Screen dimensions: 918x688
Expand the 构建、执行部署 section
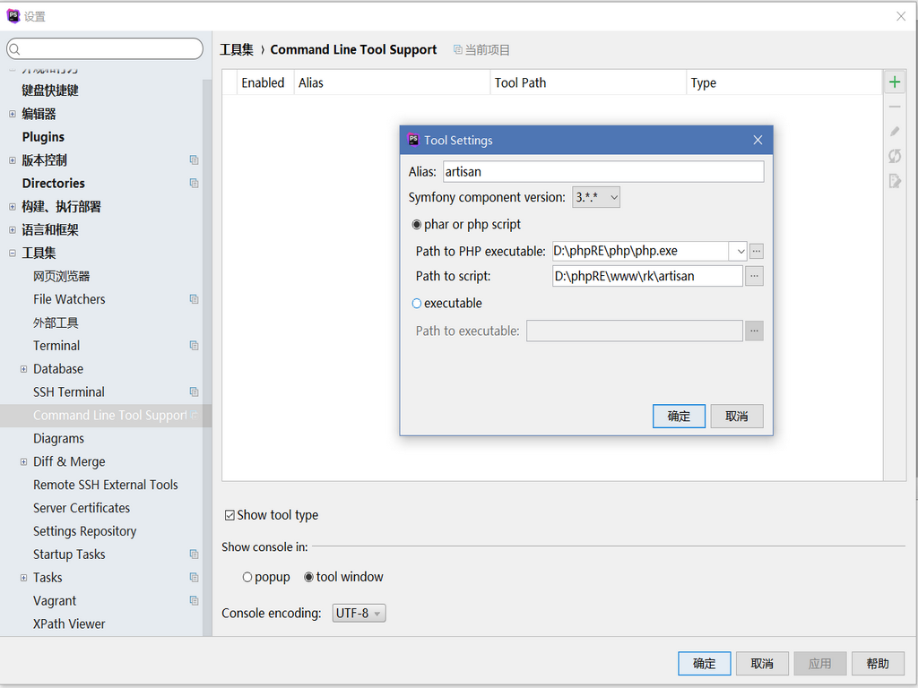(x=13, y=207)
